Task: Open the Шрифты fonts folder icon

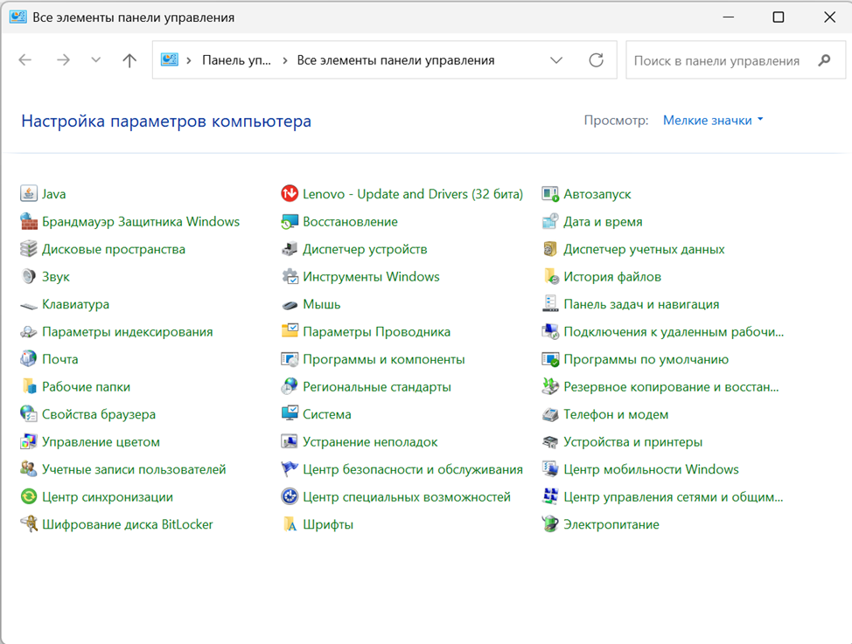Action: pyautogui.click(x=290, y=524)
